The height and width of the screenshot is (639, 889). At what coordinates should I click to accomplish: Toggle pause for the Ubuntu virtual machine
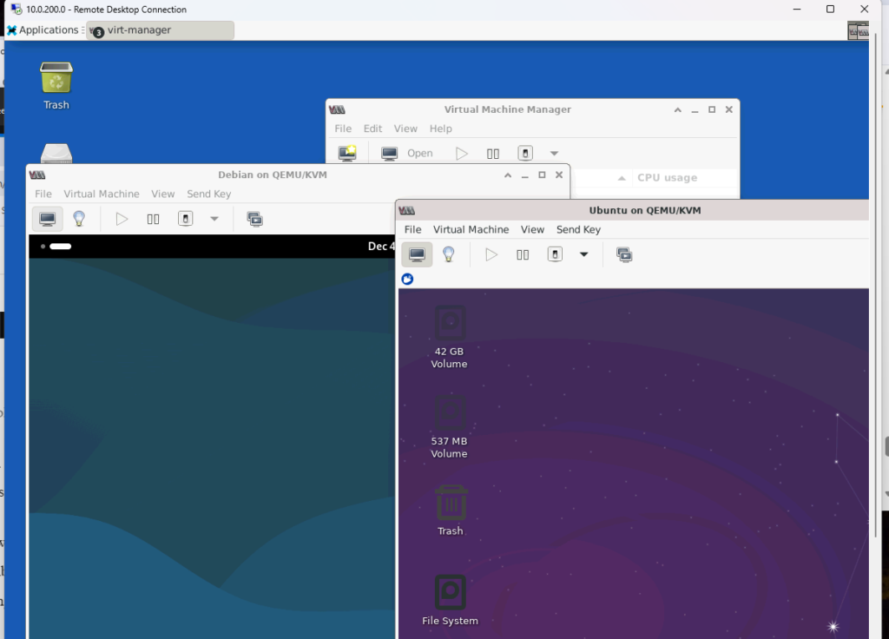[523, 254]
